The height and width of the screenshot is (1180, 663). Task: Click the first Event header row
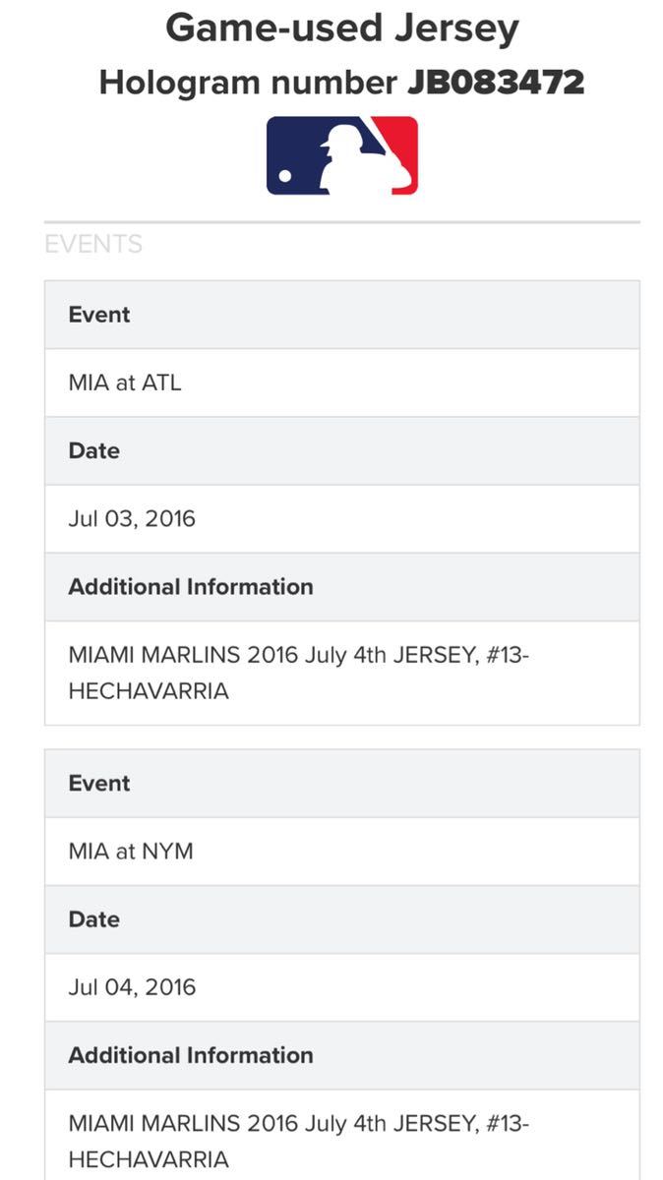click(341, 315)
